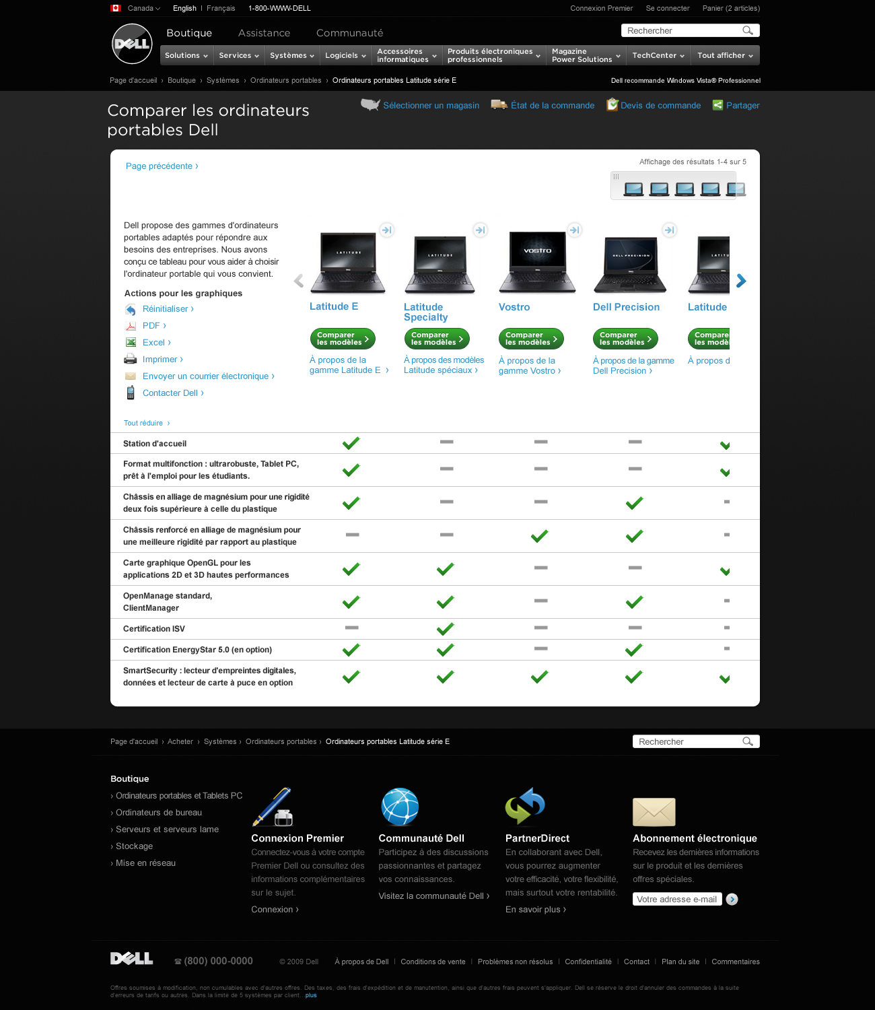Click the PDF export icon
Viewport: 875px width, 1010px height.
click(131, 326)
